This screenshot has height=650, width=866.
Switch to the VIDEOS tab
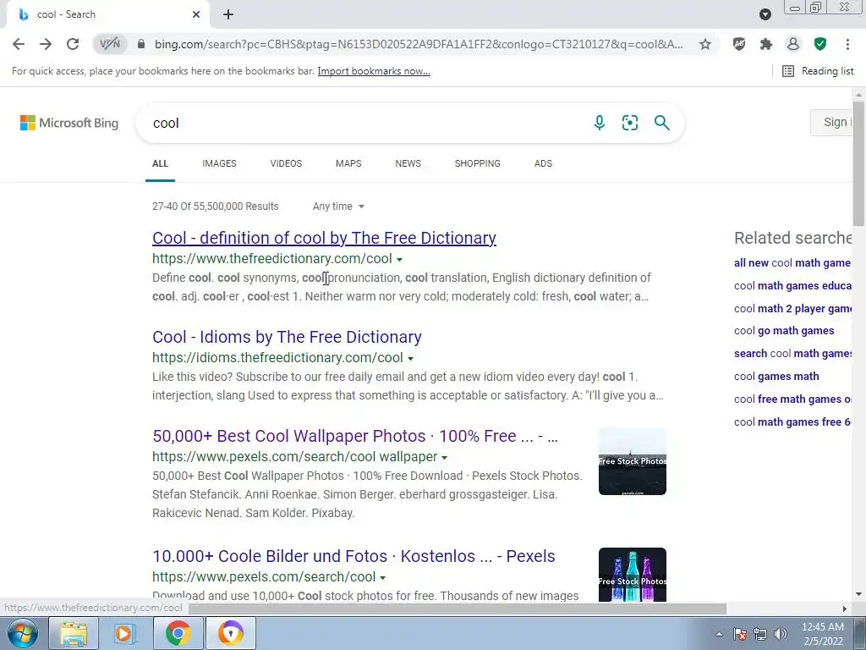286,163
